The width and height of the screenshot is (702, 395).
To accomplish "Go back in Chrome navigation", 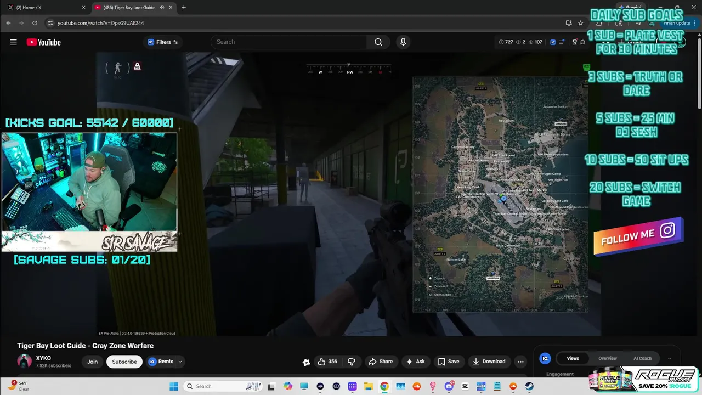I will pyautogui.click(x=8, y=23).
